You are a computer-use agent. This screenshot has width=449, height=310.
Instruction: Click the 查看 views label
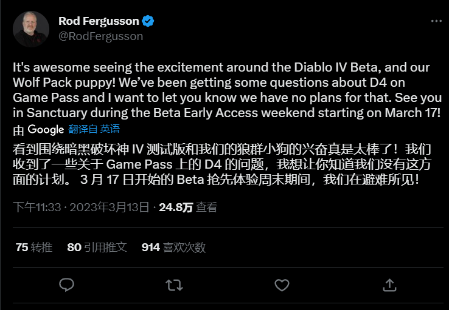[x=207, y=207]
